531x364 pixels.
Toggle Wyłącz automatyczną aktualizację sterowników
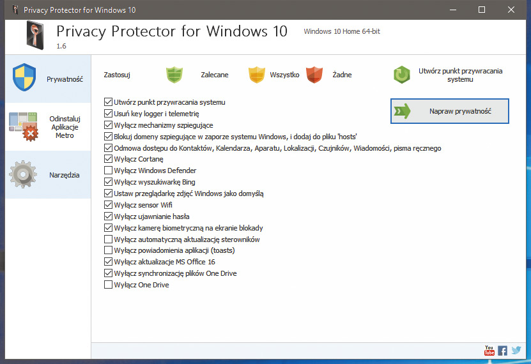(x=108, y=239)
